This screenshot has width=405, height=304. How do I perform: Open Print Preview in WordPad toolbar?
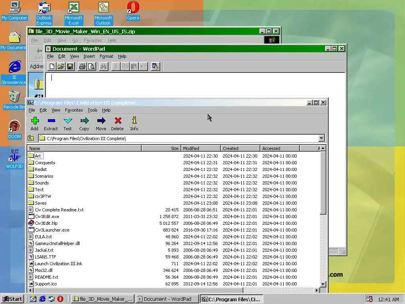(x=91, y=66)
